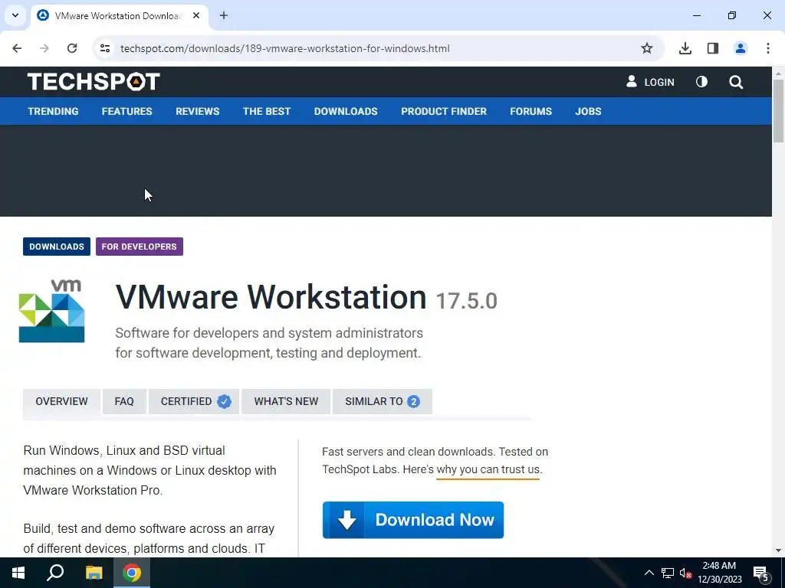Open site information icon in address bar
The image size is (785, 588).
coord(105,48)
